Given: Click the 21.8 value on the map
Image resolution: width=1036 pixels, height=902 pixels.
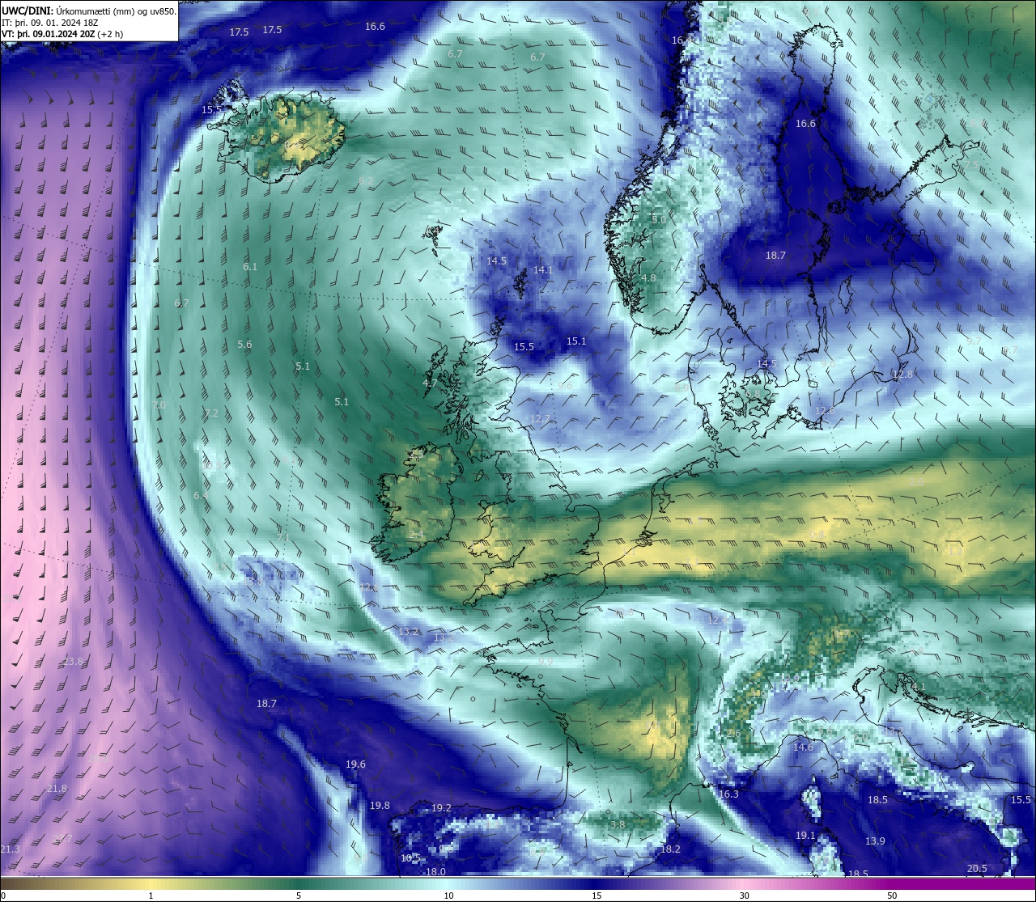Looking at the screenshot, I should click(57, 788).
